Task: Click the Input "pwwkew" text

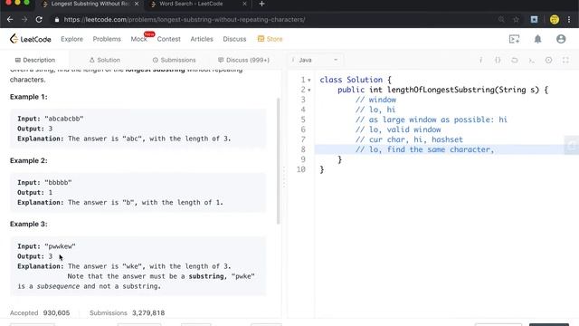Action: point(46,246)
